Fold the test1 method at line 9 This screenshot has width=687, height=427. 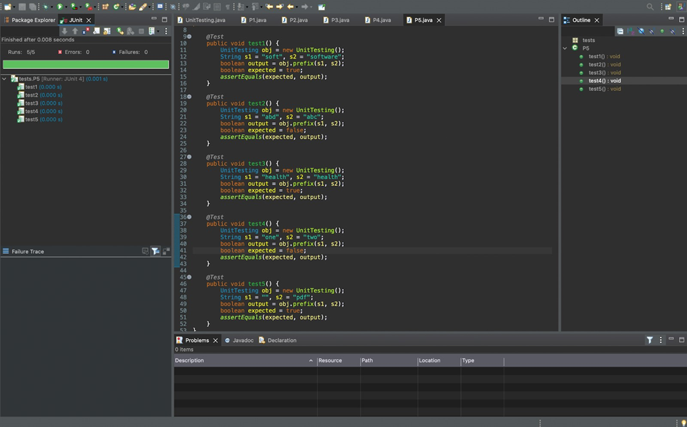point(189,37)
